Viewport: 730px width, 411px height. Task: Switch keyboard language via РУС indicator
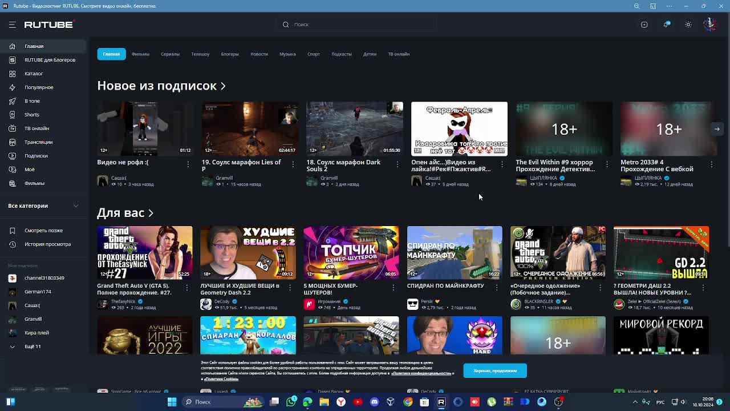coord(660,402)
